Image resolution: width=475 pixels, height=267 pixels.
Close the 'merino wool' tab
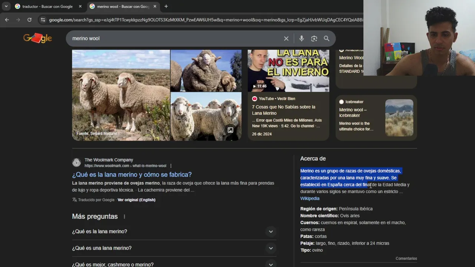(155, 6)
